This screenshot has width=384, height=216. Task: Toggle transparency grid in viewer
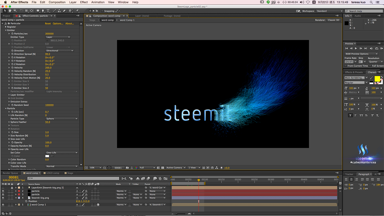pyautogui.click(x=163, y=168)
